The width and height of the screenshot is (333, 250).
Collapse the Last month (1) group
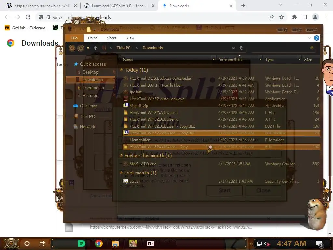click(121, 173)
